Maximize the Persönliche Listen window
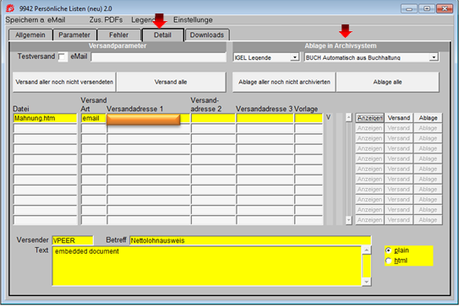 pyautogui.click(x=427, y=8)
